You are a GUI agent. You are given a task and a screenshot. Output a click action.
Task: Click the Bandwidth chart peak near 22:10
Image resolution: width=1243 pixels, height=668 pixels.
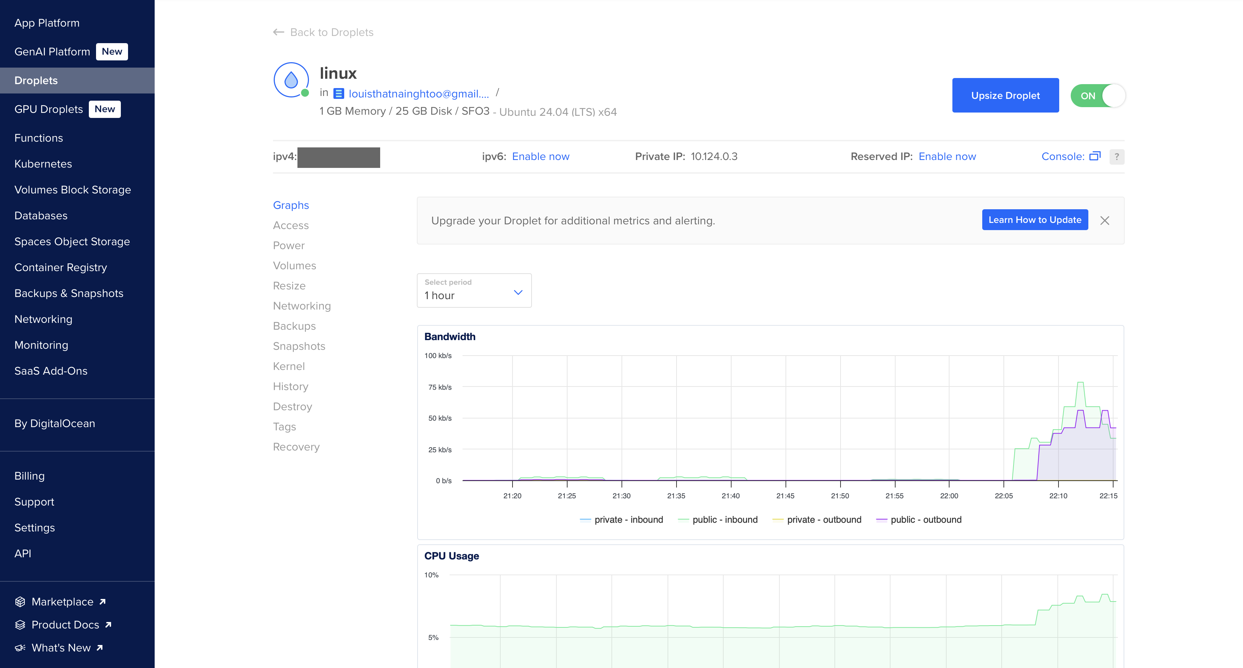coord(1080,383)
